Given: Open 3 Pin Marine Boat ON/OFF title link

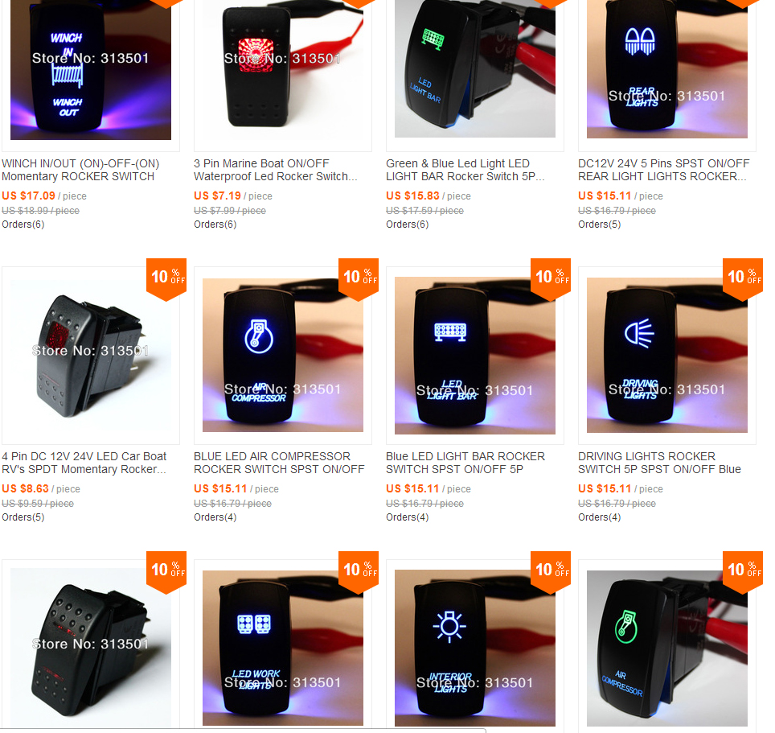Looking at the screenshot, I should 275,170.
